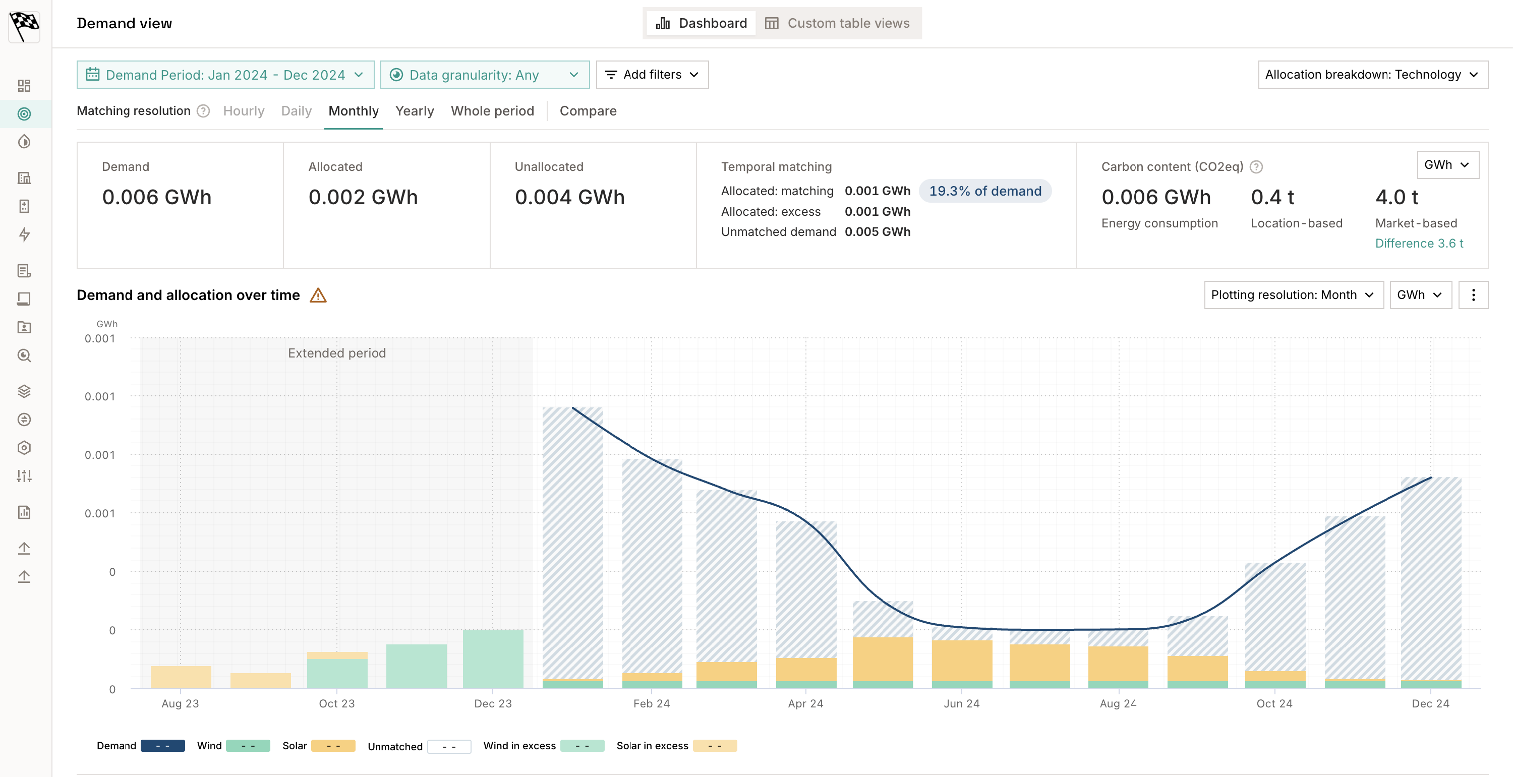This screenshot has height=777, width=1513.
Task: Click the Carbon content help icon
Action: [x=1256, y=167]
